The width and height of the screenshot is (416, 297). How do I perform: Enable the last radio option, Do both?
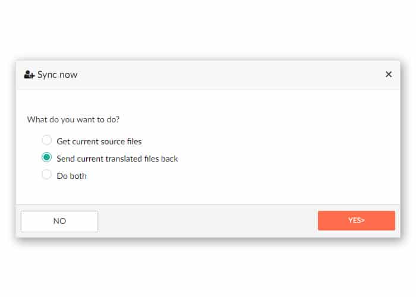pos(47,175)
